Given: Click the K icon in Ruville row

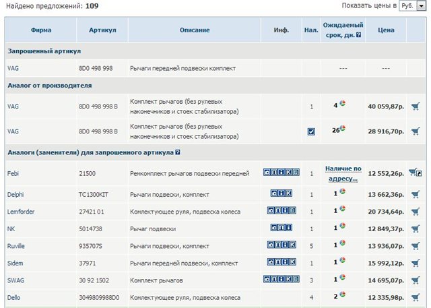Looking at the screenshot, I should 292,245.
